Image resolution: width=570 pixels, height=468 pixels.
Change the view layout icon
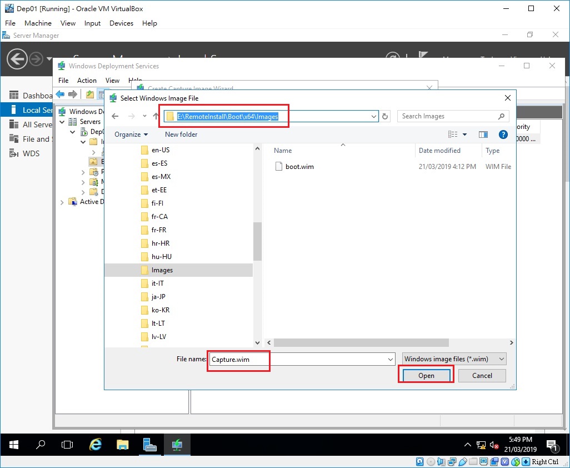click(x=453, y=135)
